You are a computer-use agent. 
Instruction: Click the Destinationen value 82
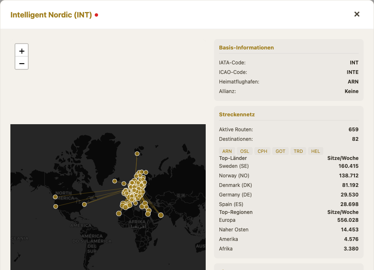pos(355,139)
